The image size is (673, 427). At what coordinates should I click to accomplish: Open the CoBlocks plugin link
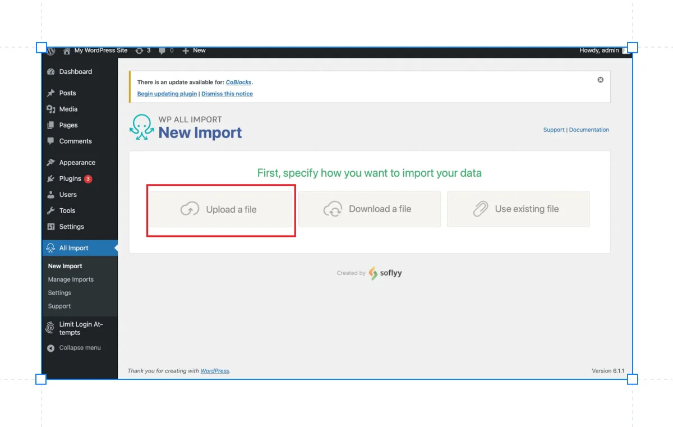point(238,82)
